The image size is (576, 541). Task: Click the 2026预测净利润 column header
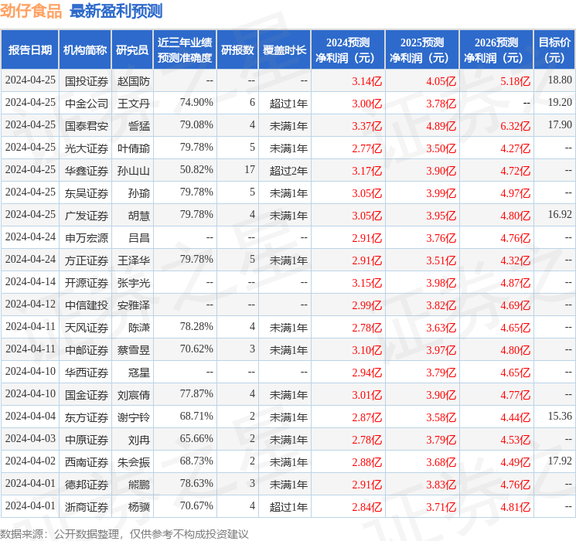click(x=496, y=50)
